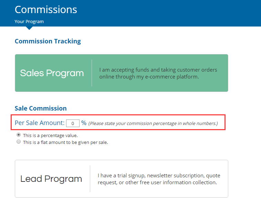Click the "flat amount to be given per sale" label
Image resolution: width=261 pixels, height=198 pixels.
[65, 142]
